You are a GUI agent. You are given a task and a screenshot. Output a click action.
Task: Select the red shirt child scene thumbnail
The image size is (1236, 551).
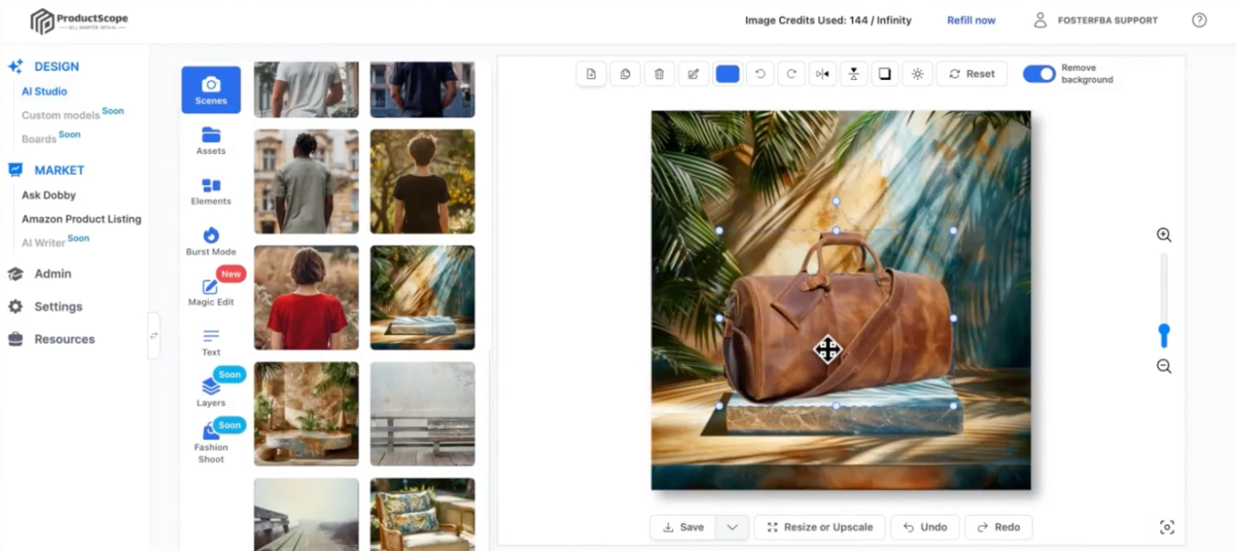tap(306, 298)
